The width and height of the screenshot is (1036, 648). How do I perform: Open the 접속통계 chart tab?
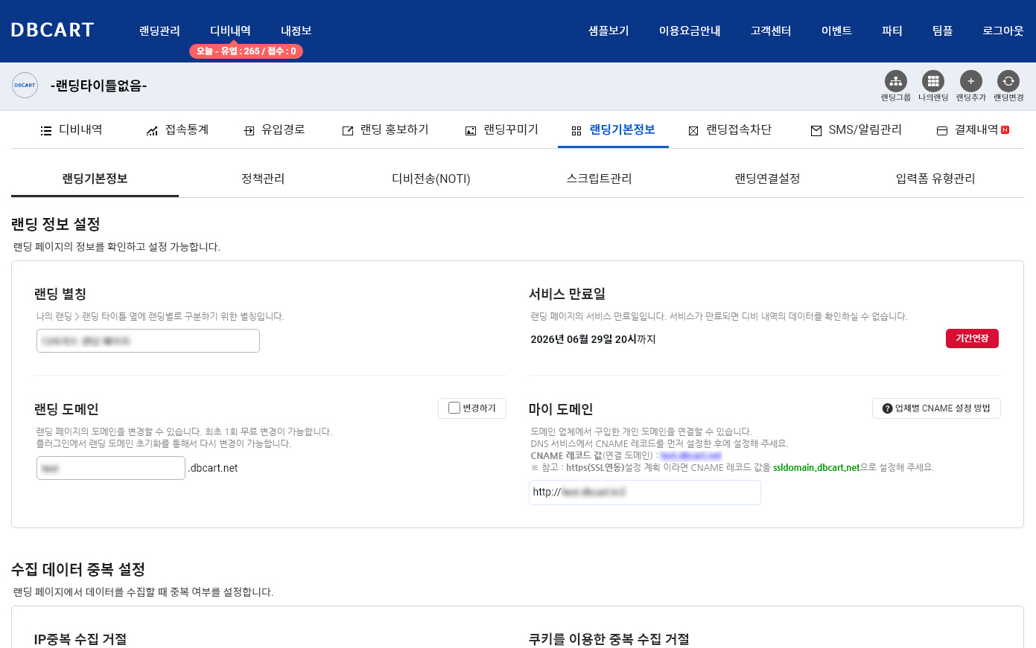pos(177,130)
